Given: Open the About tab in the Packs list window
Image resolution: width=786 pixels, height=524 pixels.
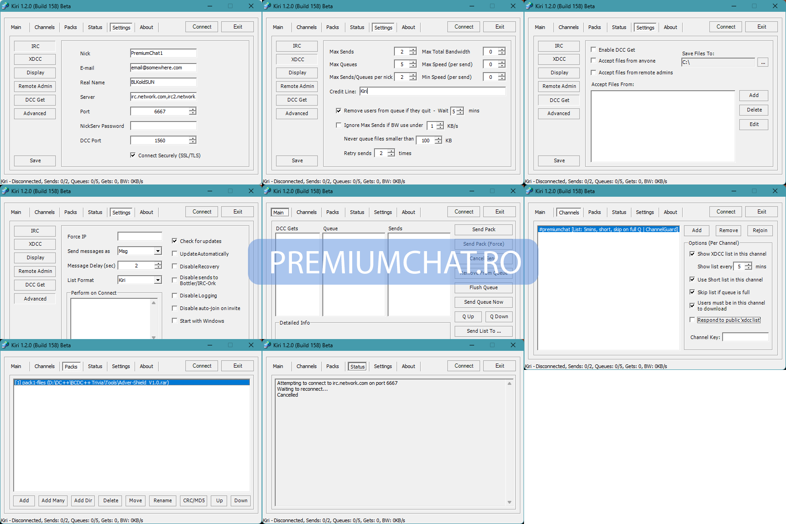Looking at the screenshot, I should (x=146, y=366).
